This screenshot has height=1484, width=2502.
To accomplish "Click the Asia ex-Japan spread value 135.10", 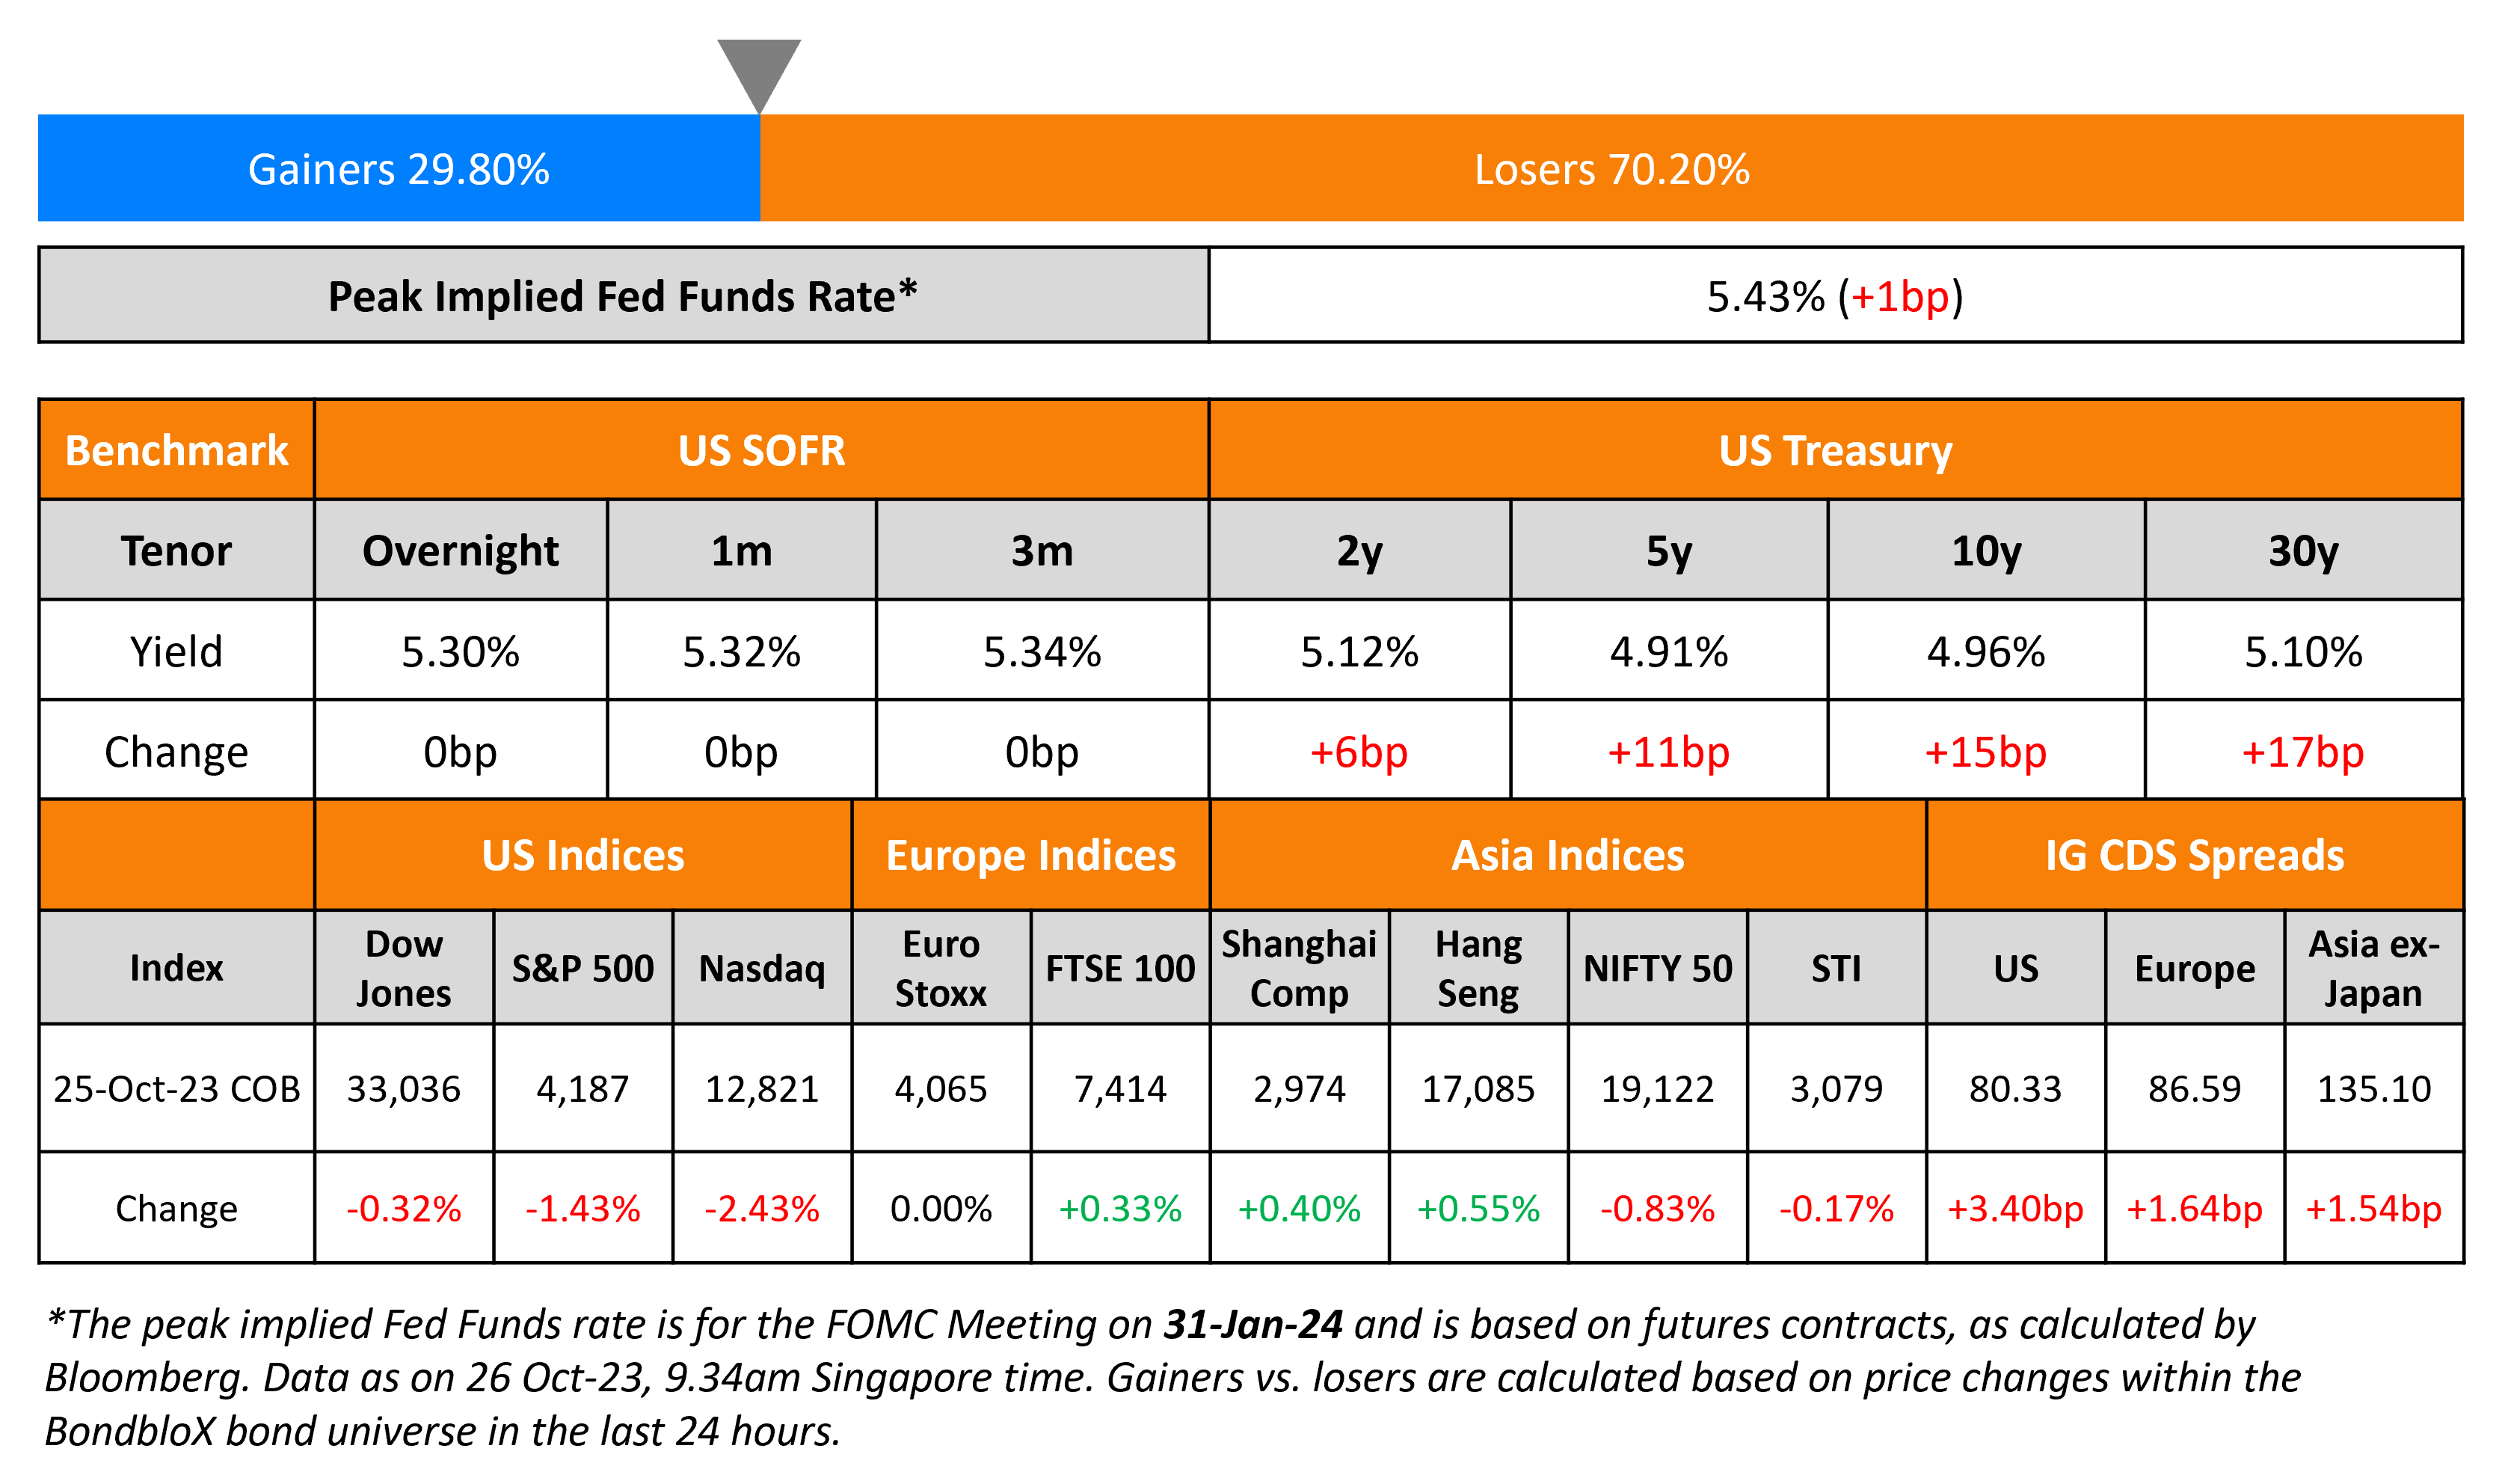I will (2373, 1088).
